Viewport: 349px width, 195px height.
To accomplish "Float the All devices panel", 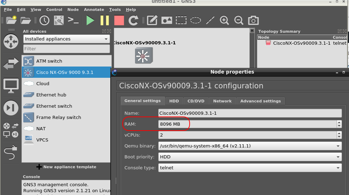I will coord(104,31).
